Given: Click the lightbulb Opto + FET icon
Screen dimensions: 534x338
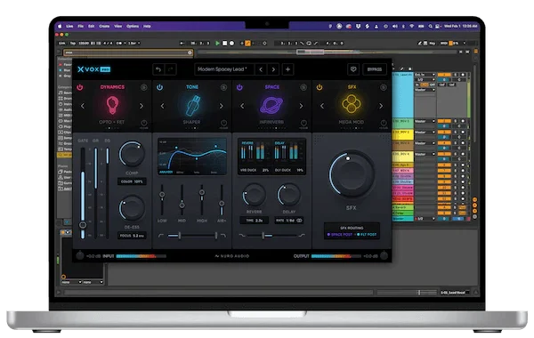Looking at the screenshot, I should pyautogui.click(x=112, y=105).
